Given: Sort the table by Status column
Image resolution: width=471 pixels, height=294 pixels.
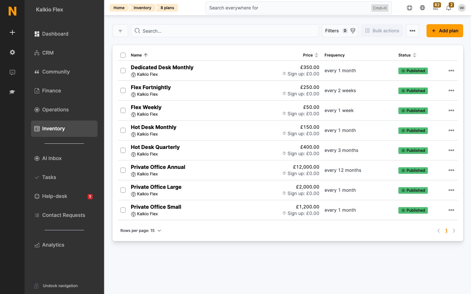Looking at the screenshot, I should pos(407,55).
